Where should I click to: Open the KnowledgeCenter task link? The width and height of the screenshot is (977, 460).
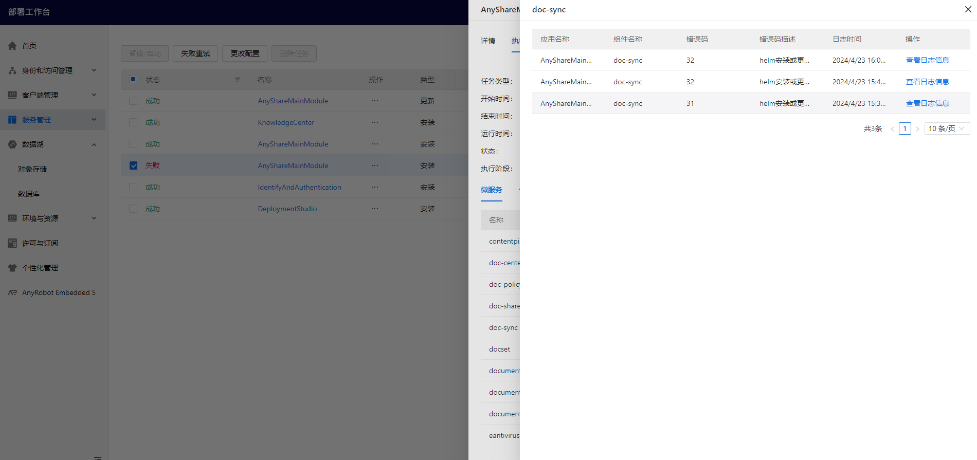pos(286,122)
